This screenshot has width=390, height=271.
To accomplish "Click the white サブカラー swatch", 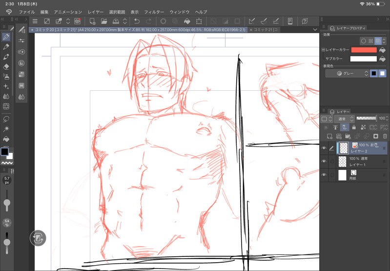I will (363, 59).
